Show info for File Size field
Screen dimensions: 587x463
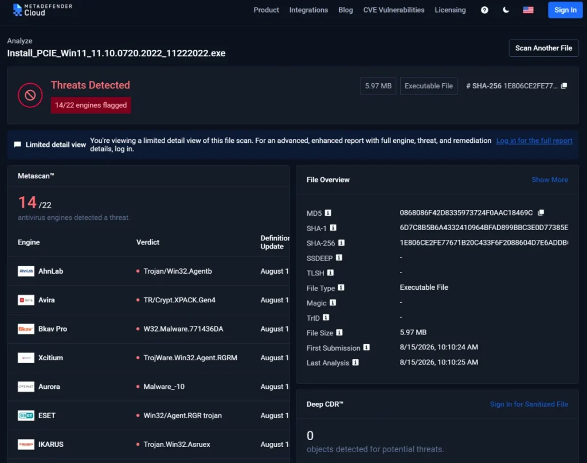[339, 333]
